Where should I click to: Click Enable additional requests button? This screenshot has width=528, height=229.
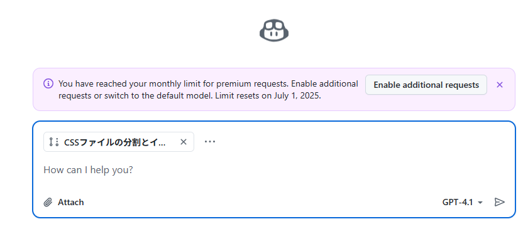426,85
